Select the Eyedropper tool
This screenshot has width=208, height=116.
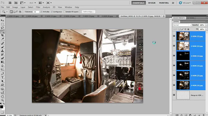(2, 39)
